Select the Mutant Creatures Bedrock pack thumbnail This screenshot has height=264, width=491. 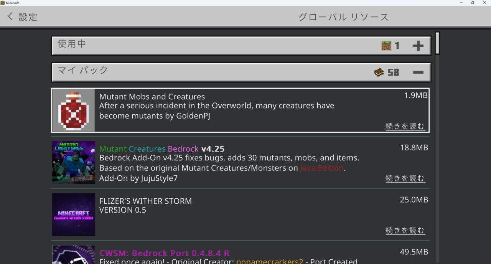coord(74,162)
